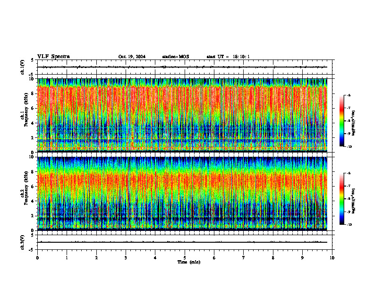Select the start UT time "18:10: 1"
This screenshot has height=289, width=374.
pyautogui.click(x=241, y=57)
